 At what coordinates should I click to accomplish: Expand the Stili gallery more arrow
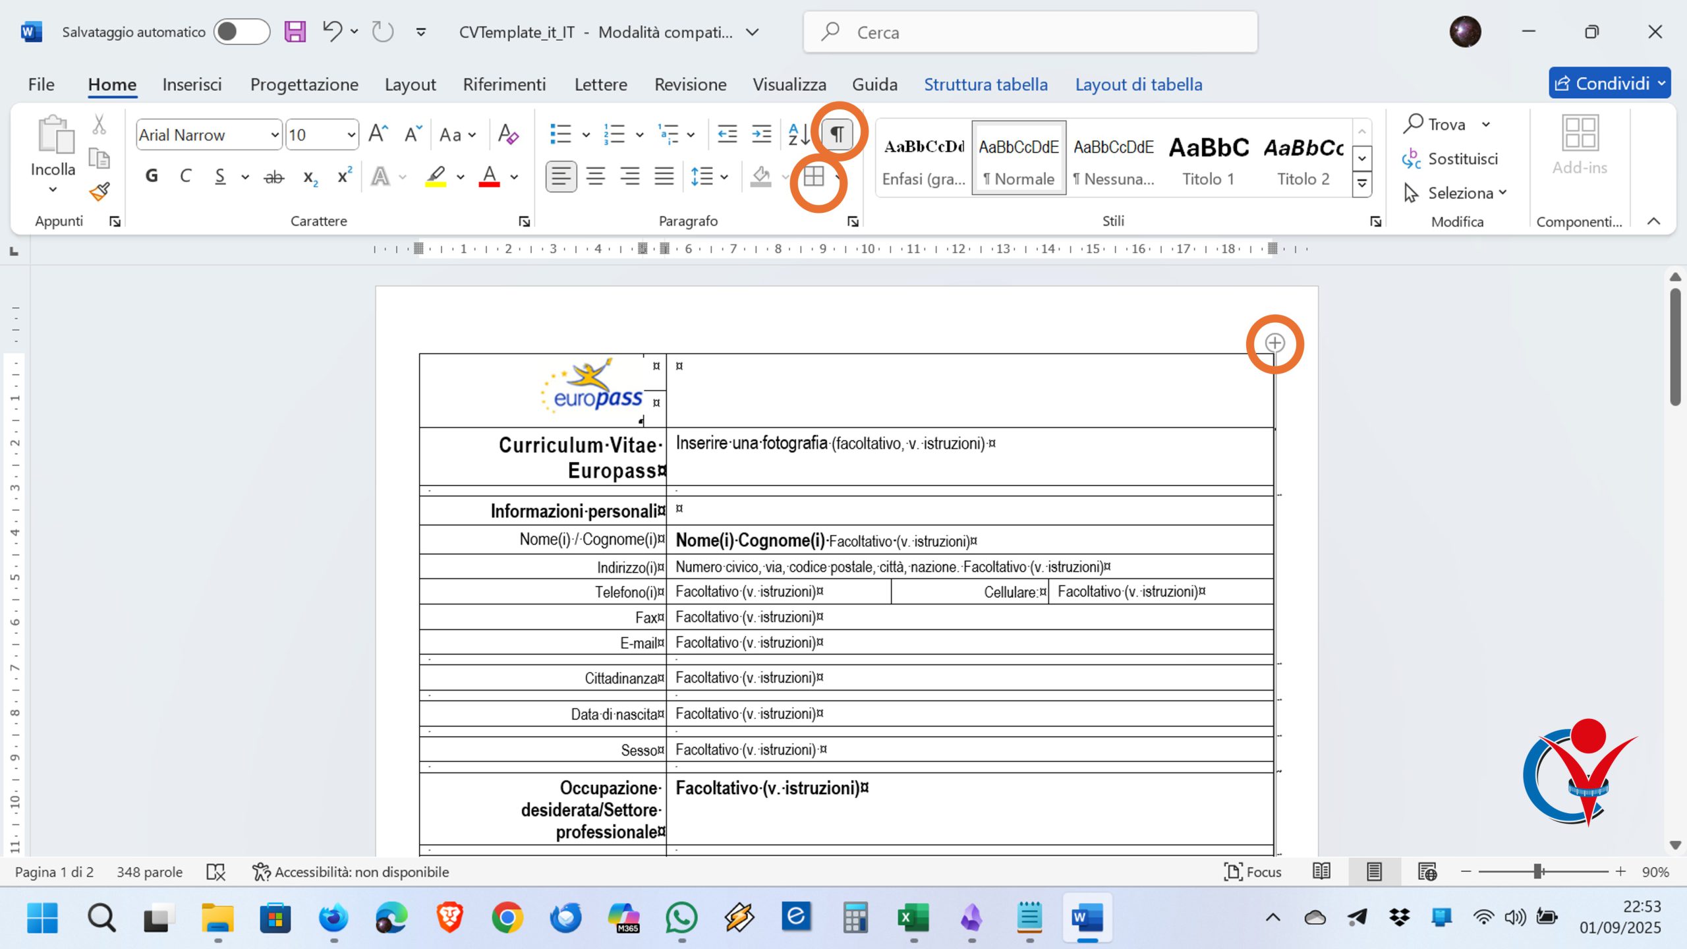pos(1361,184)
